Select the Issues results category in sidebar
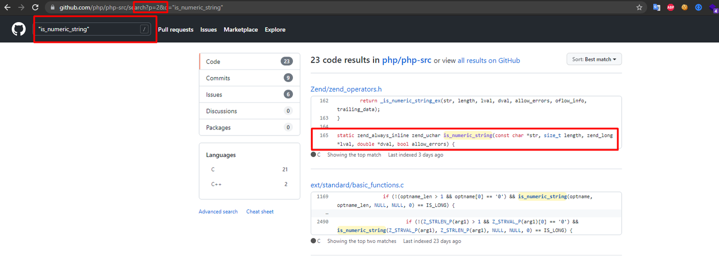719x258 pixels. click(214, 95)
